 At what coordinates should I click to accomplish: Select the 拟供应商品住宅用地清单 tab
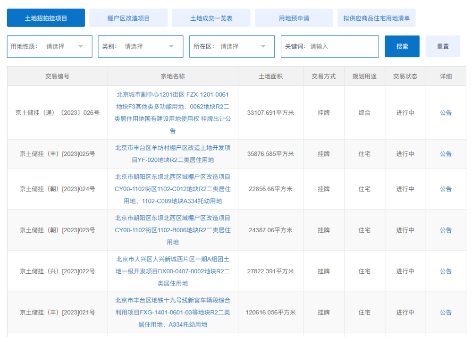point(376,18)
